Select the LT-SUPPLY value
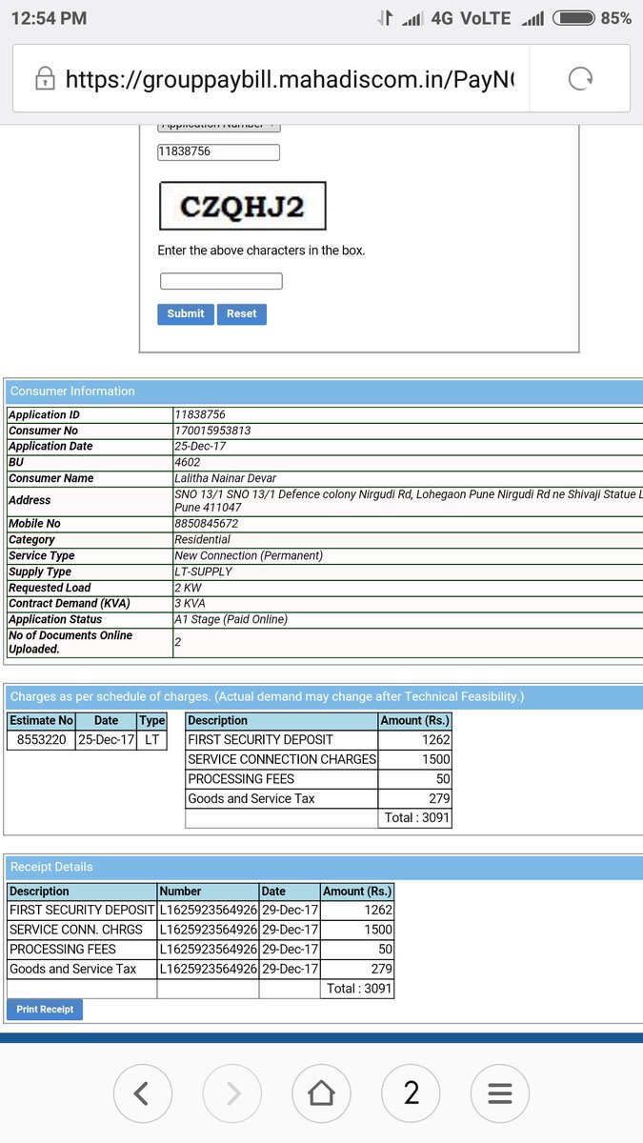 pyautogui.click(x=203, y=571)
